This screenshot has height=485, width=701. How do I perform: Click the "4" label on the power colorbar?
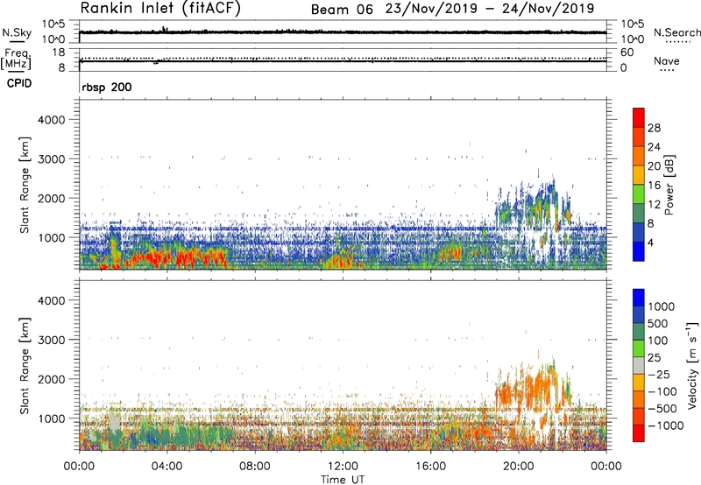coord(652,243)
